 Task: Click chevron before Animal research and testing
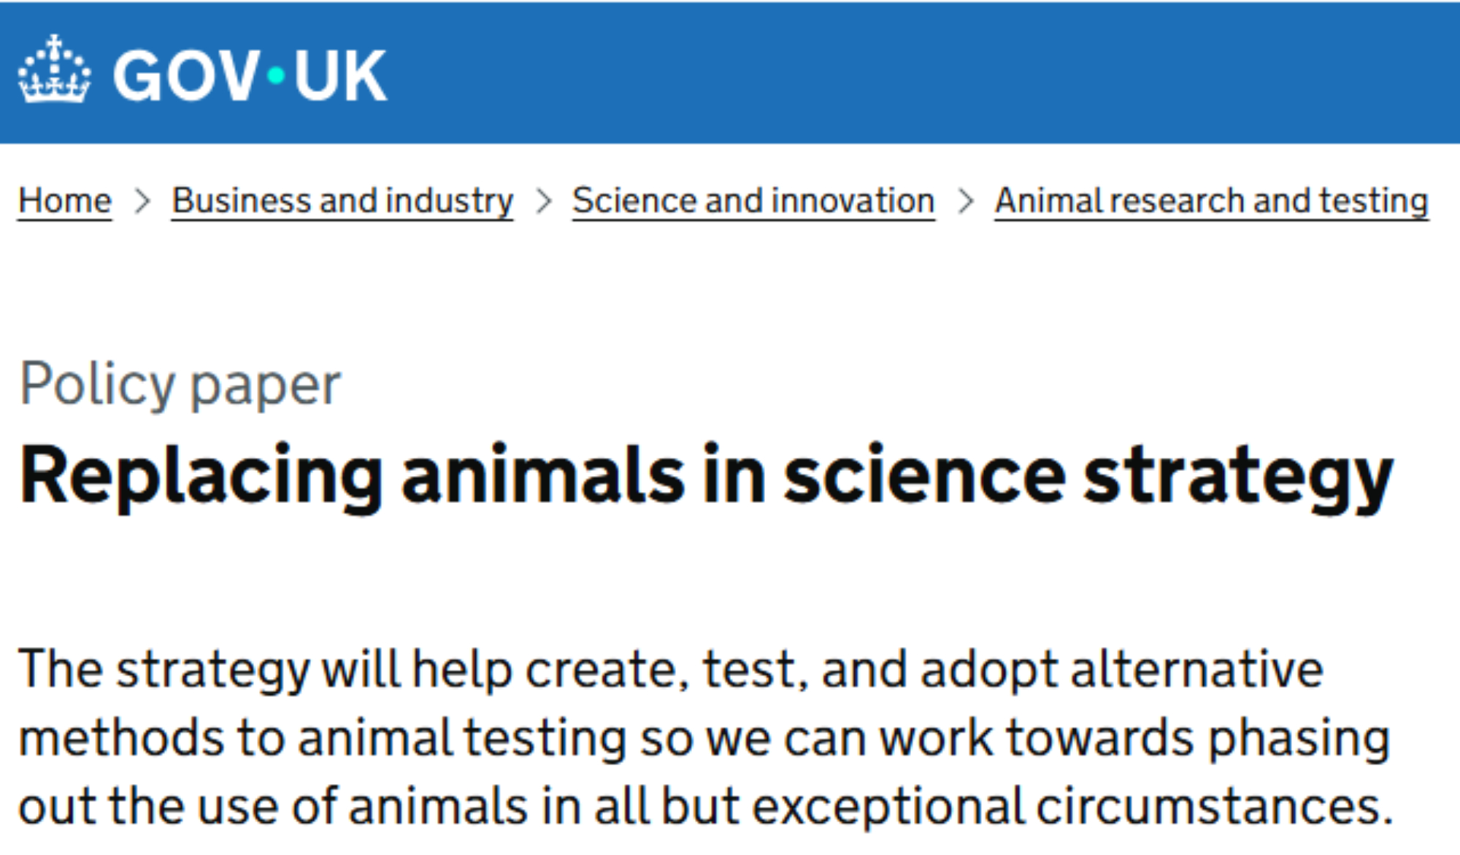pyautogui.click(x=965, y=201)
